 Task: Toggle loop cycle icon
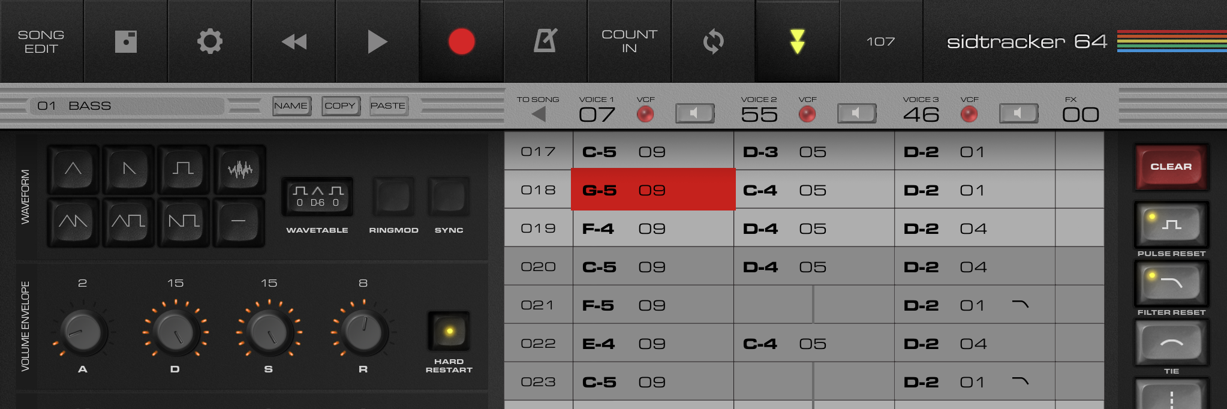click(714, 41)
